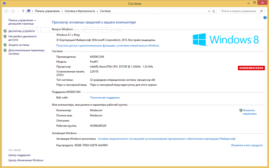269x168 pixels.
Task: Click the Windows 8 logo
Action: 226,40
